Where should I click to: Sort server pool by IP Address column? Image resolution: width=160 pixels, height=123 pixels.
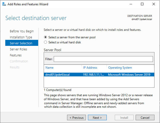90,68
